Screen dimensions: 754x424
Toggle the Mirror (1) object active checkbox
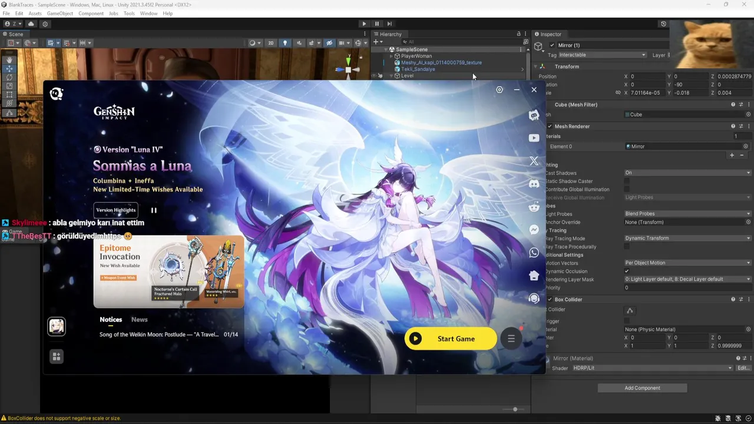coord(552,45)
